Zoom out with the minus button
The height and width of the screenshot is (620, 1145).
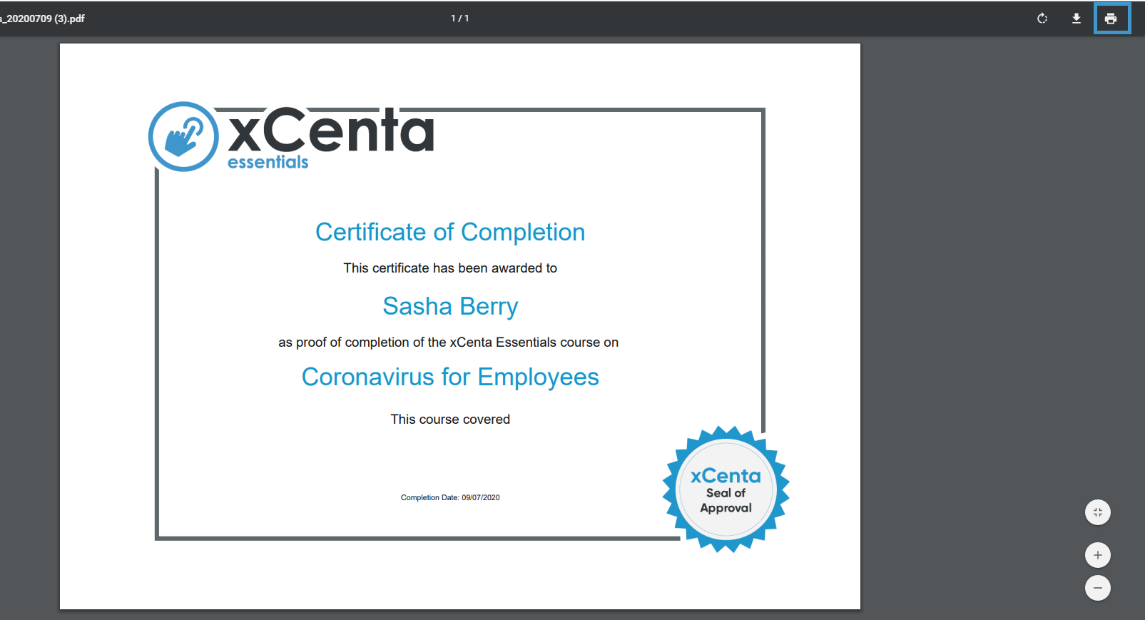click(x=1098, y=588)
